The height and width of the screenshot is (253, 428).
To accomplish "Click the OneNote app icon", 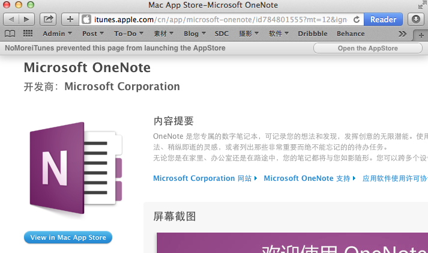I will pyautogui.click(x=76, y=162).
